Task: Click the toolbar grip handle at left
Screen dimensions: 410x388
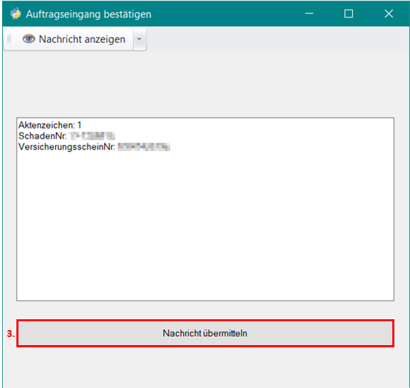Action: tap(9, 39)
